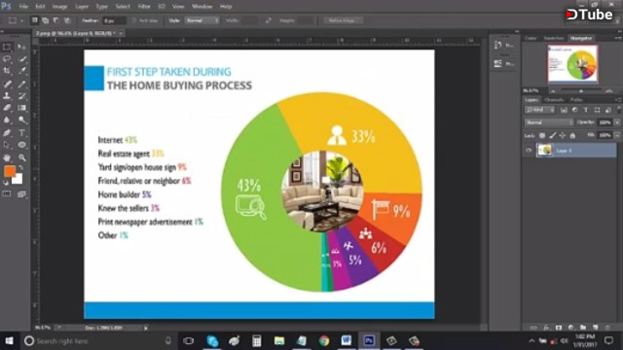Select the Clone Stamp tool
623x350 pixels.
click(x=7, y=95)
